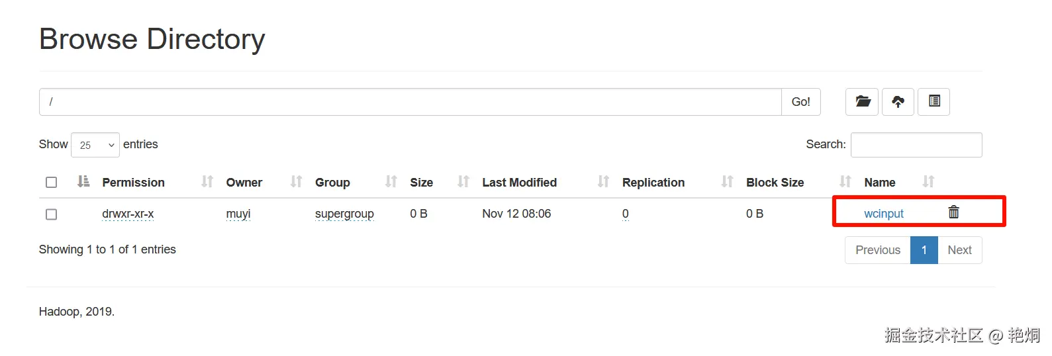Image resolution: width=1052 pixels, height=356 pixels.
Task: Sort by Permission column sort icon
Action: click(83, 182)
